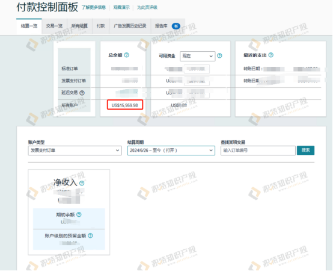The image size is (333, 271).
Task: Click the help icon next to 期初余额
Action: pyautogui.click(x=79, y=214)
